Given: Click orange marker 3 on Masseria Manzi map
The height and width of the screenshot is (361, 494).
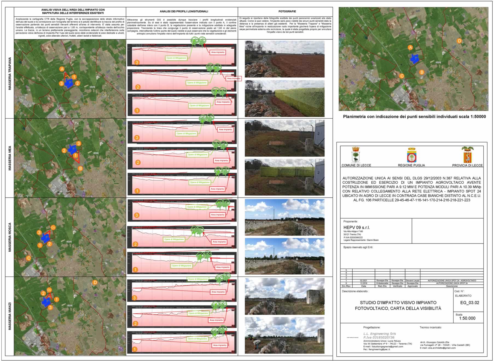Looking at the screenshot, I should (50, 307).
